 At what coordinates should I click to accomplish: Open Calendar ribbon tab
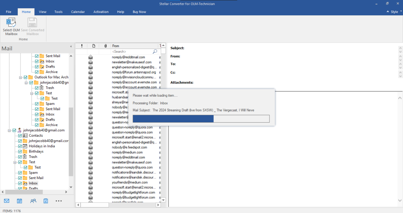click(x=78, y=12)
